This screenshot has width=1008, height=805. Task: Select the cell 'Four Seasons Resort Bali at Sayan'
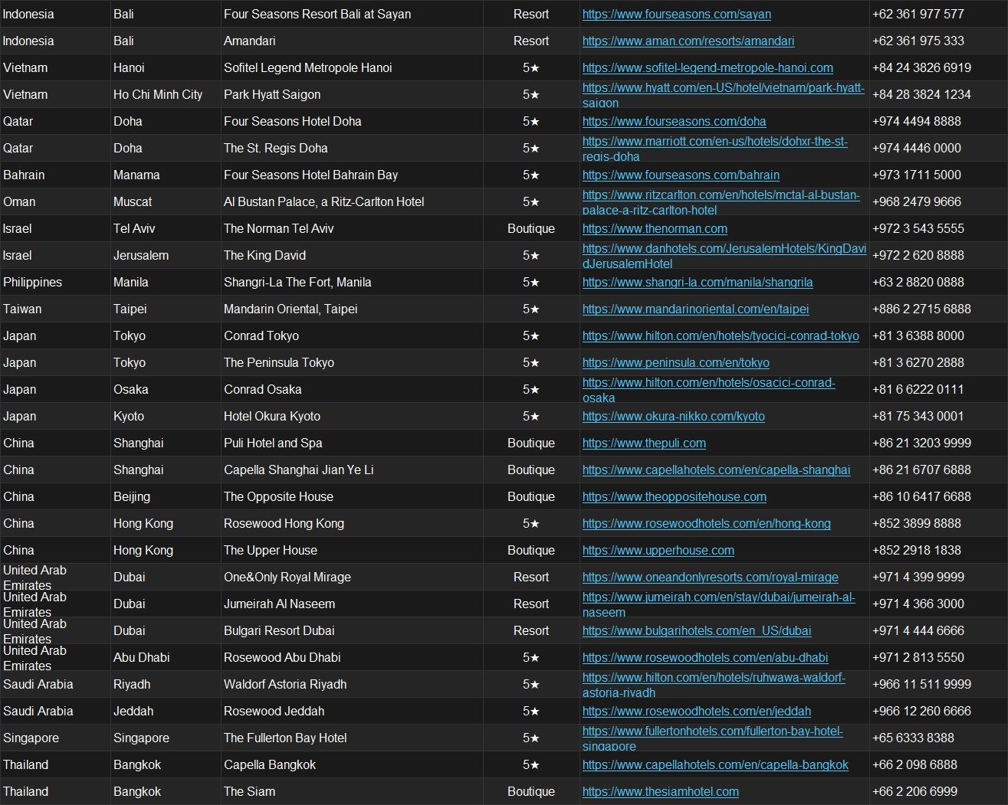(352, 15)
